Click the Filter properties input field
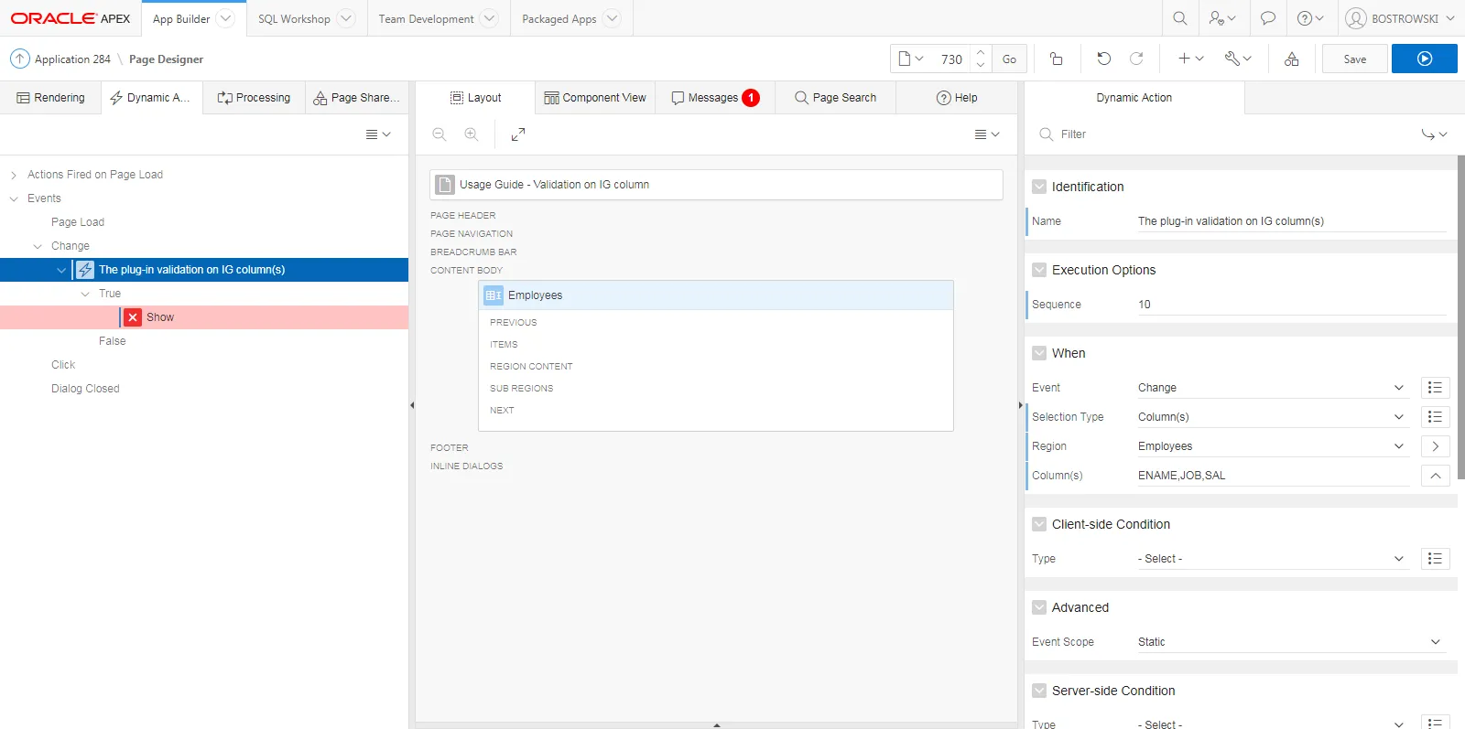 [1227, 134]
